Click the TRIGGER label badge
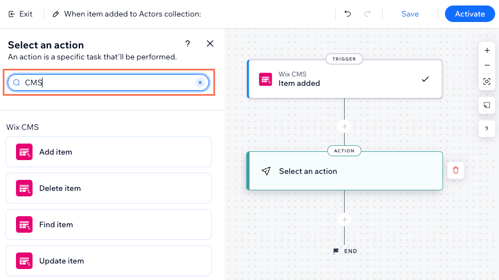Screen dimensions: 499x280 344,59
